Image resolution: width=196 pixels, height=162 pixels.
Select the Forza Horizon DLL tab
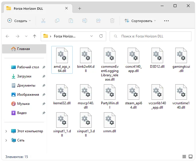point(38,9)
